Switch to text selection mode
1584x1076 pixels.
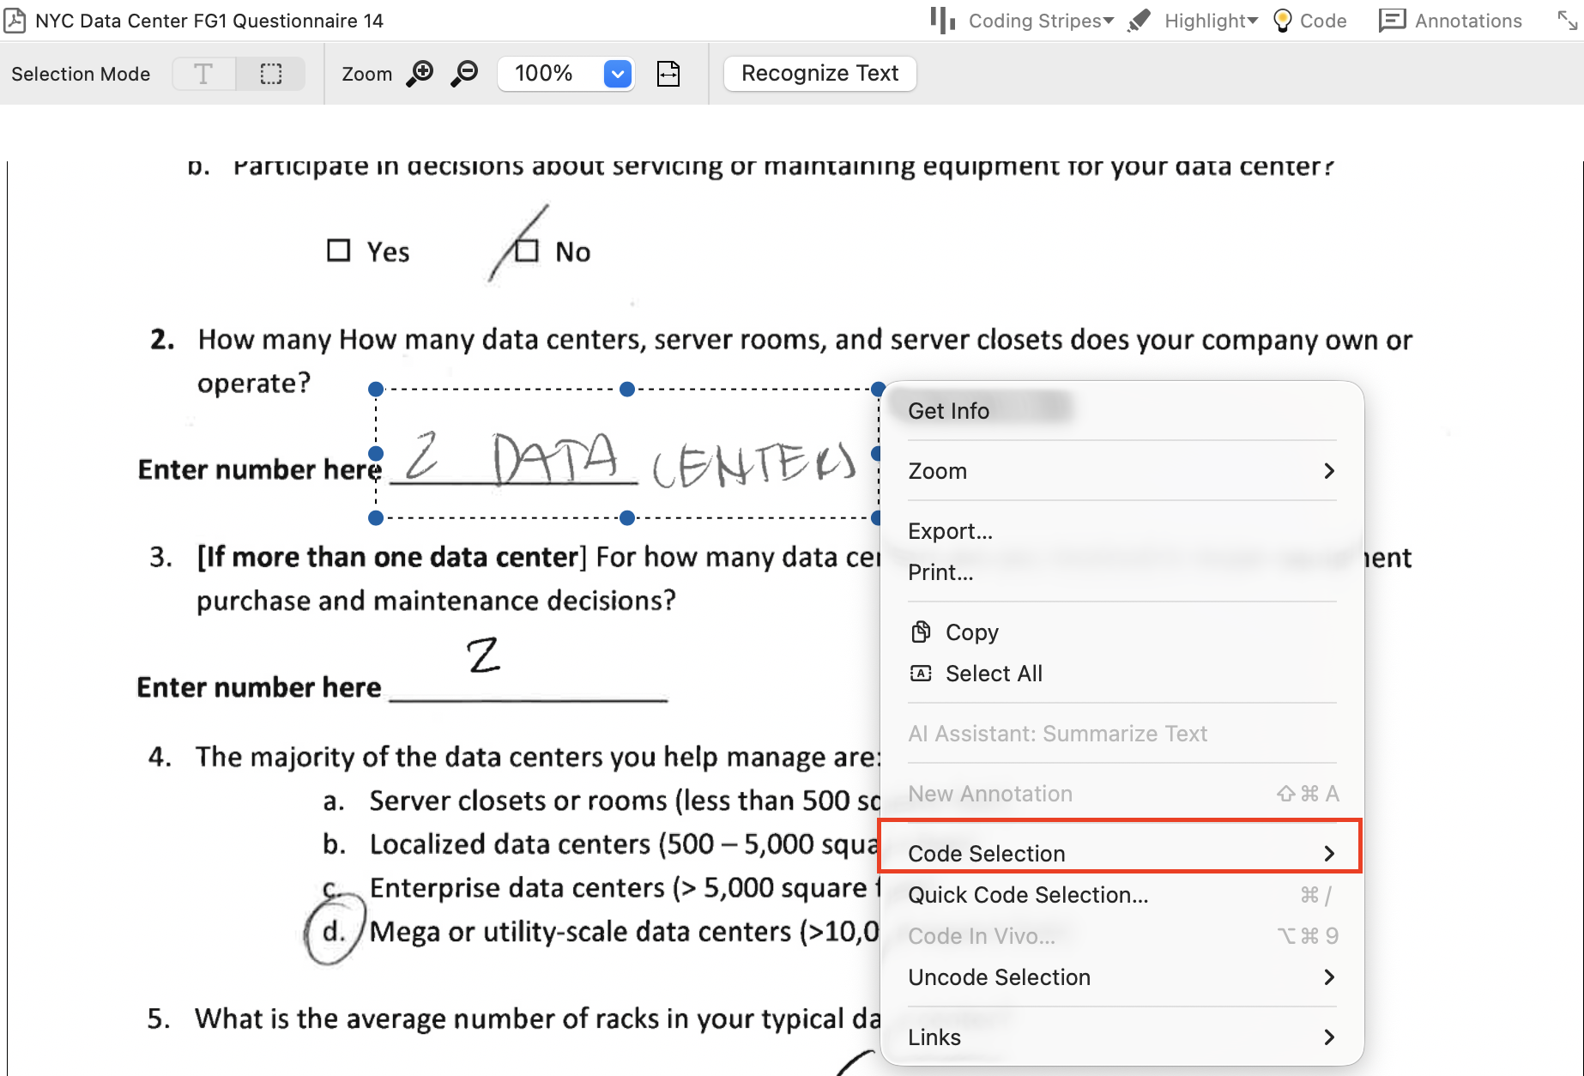click(x=203, y=74)
